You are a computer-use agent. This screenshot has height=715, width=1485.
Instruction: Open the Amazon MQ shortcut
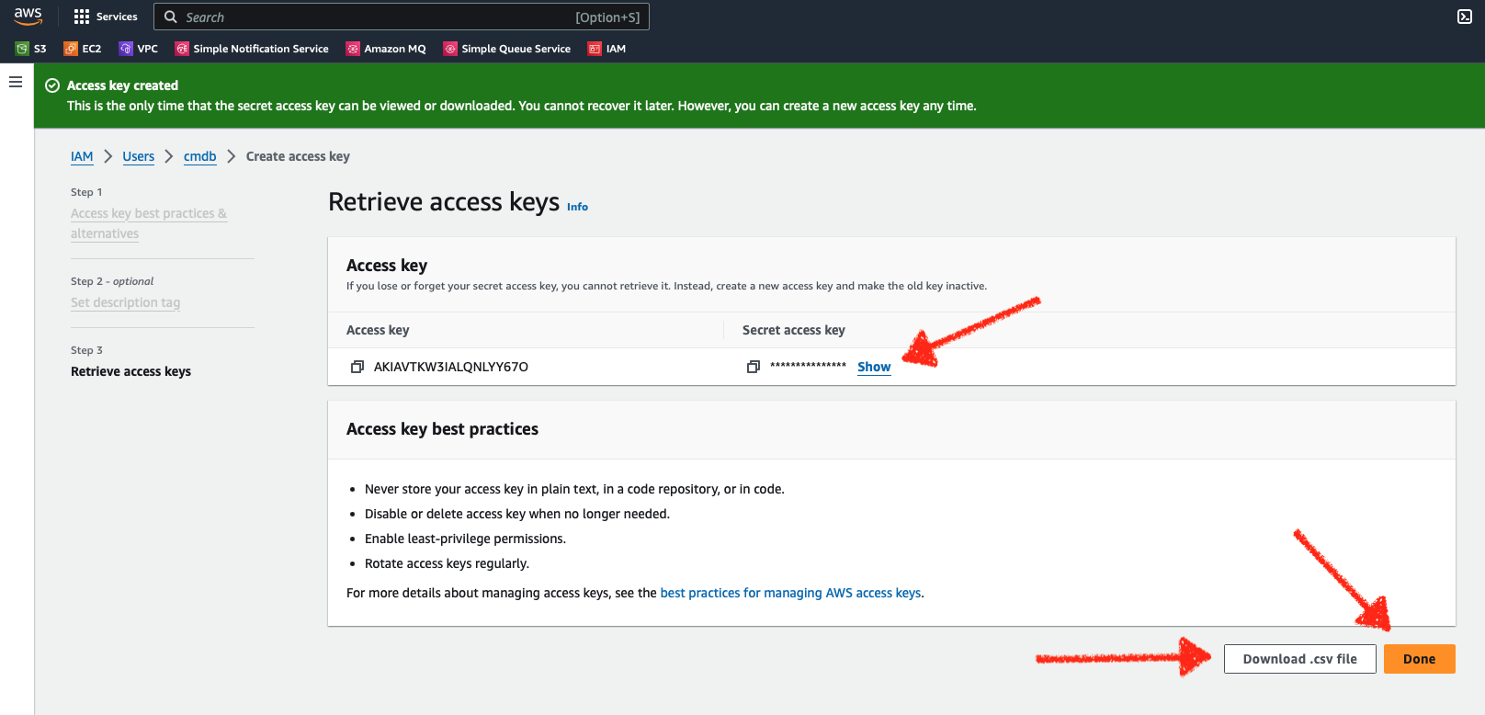point(386,49)
